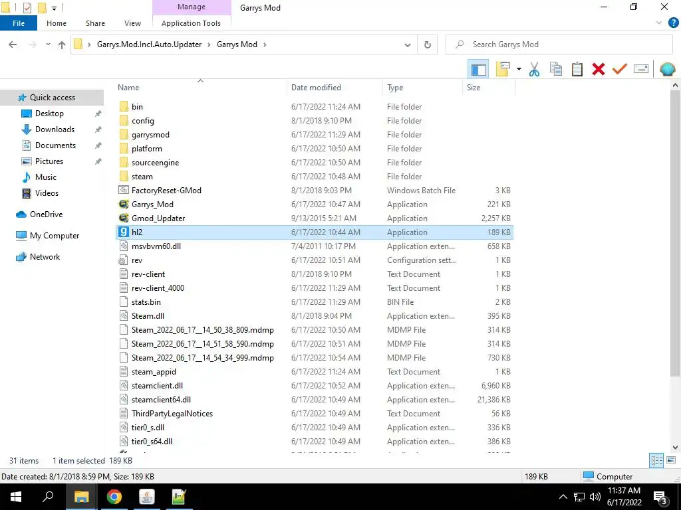Sort by the Type column header
The width and height of the screenshot is (681, 510).
point(395,88)
